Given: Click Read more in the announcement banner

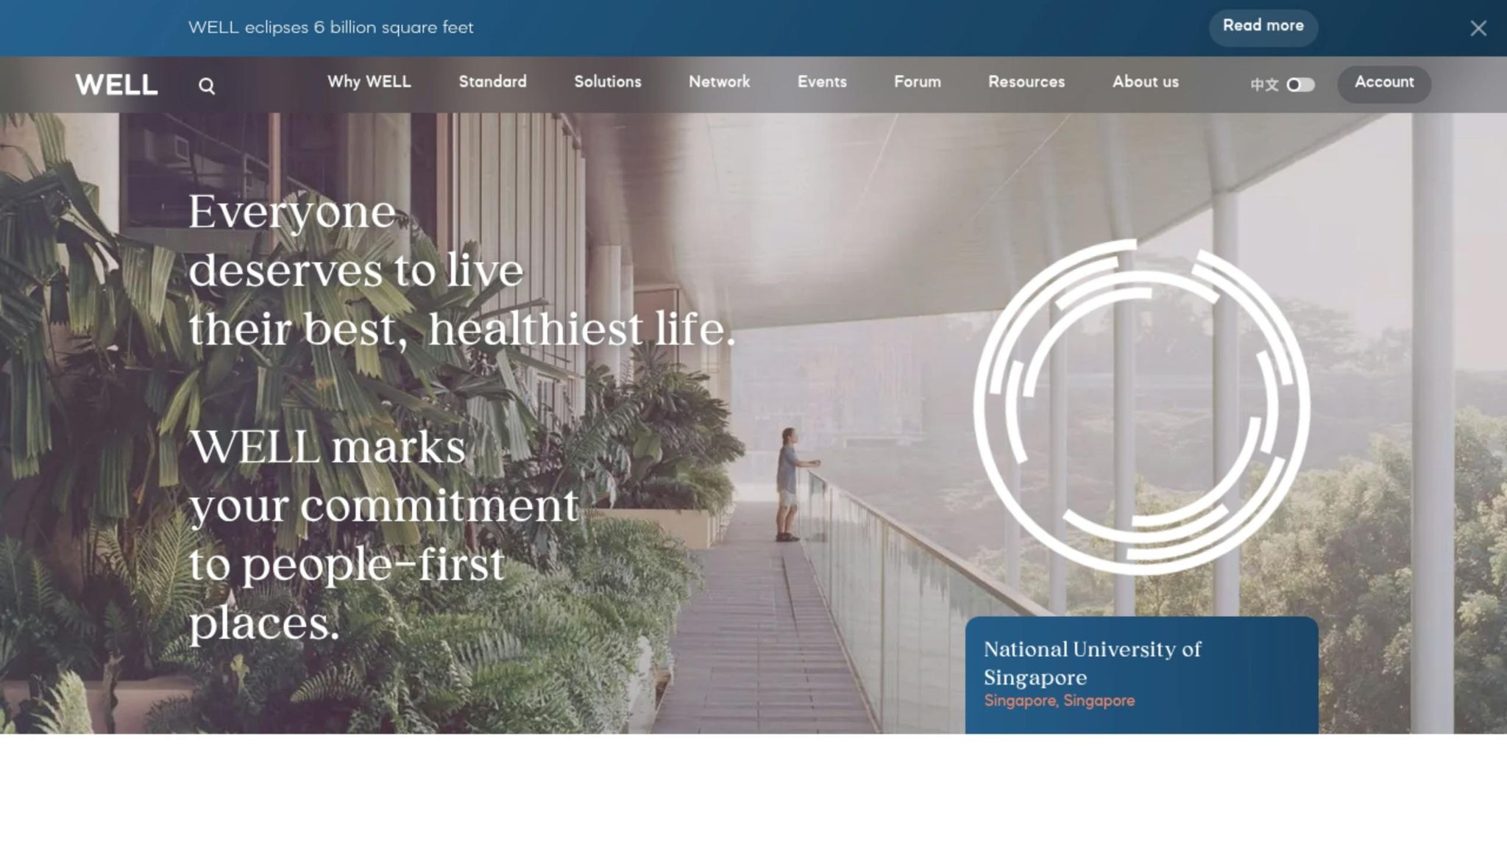Looking at the screenshot, I should tap(1263, 27).
